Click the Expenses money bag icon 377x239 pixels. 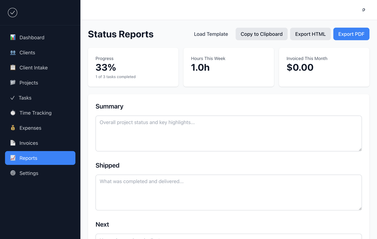(13, 128)
